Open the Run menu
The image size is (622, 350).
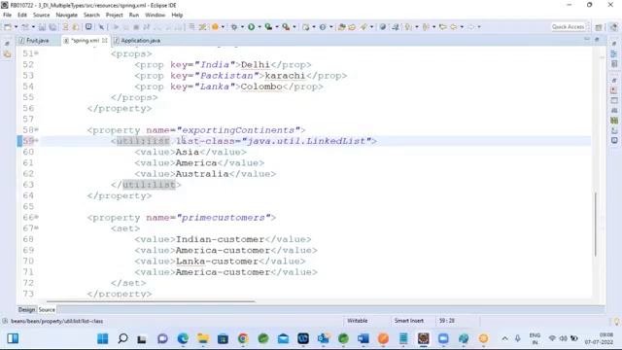[134, 16]
